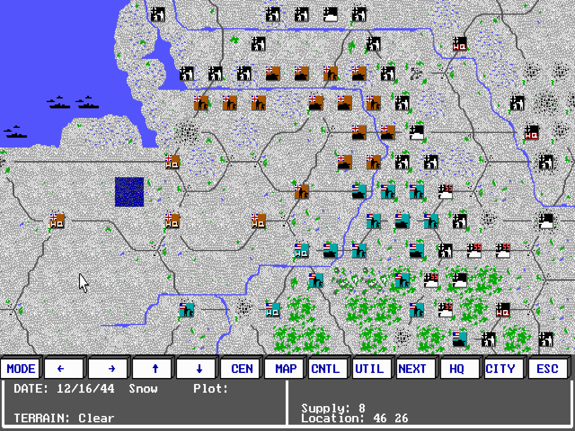This screenshot has height=431, width=575.
Task: Select the dark blue highlighted map hex
Action: point(129,192)
